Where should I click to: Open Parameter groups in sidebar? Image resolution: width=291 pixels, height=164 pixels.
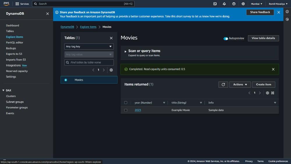(17, 107)
